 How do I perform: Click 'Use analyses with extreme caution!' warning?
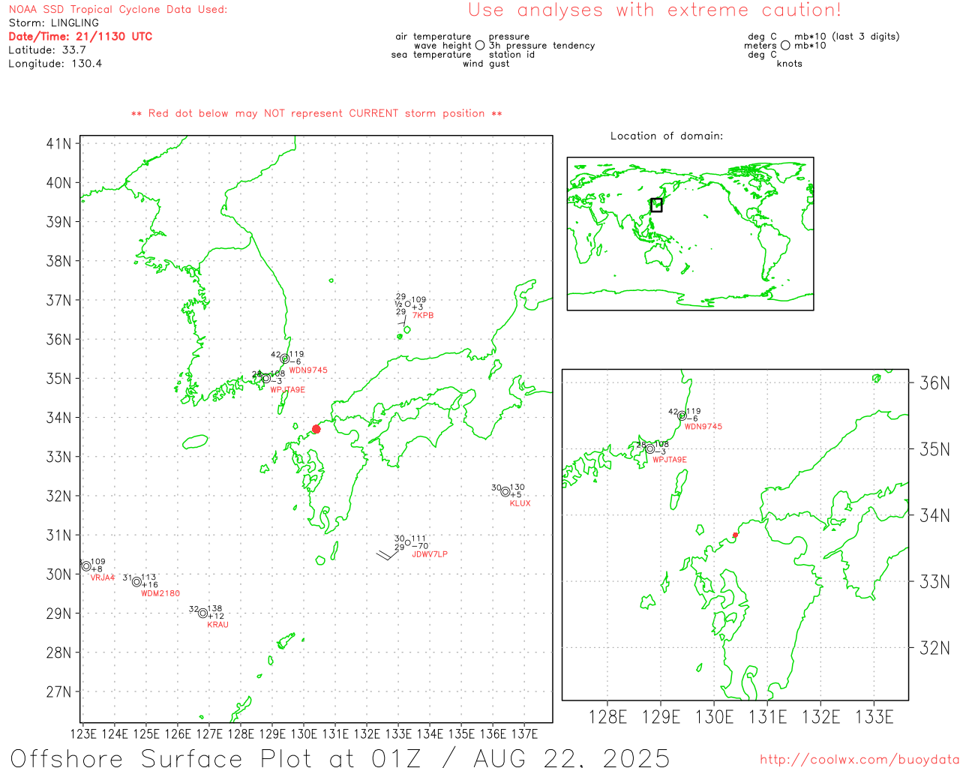point(655,10)
